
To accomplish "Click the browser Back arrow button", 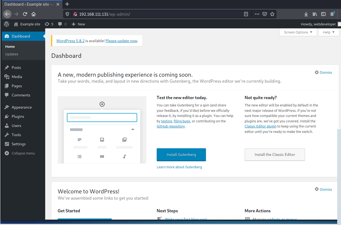I will pos(7,14).
